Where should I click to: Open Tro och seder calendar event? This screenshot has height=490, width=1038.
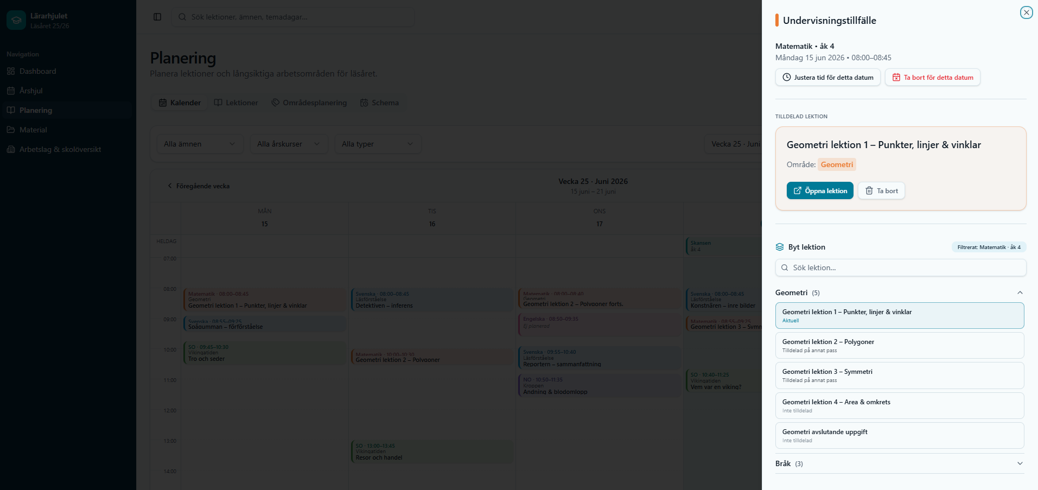pos(265,352)
